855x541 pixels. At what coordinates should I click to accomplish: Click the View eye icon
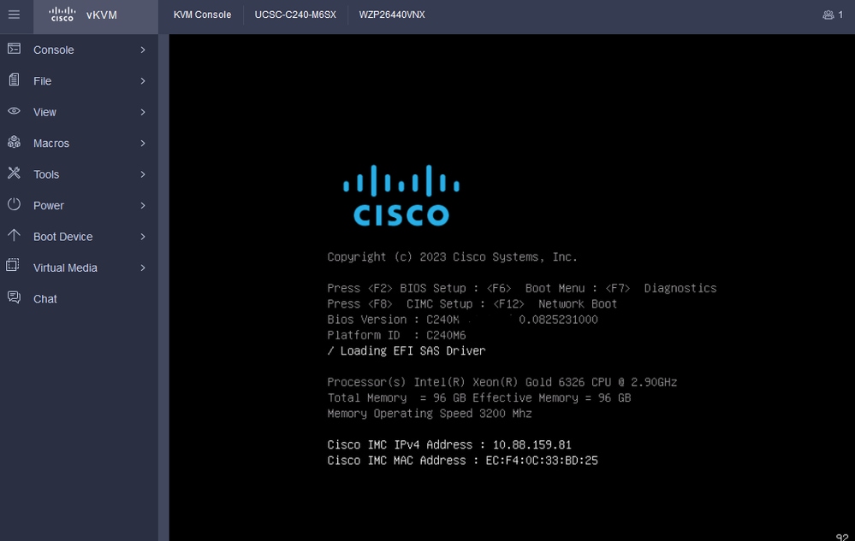click(x=15, y=111)
